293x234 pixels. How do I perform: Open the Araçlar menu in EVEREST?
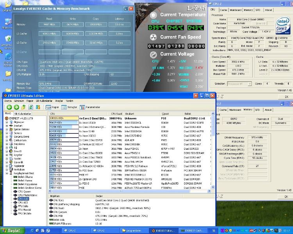(59, 101)
